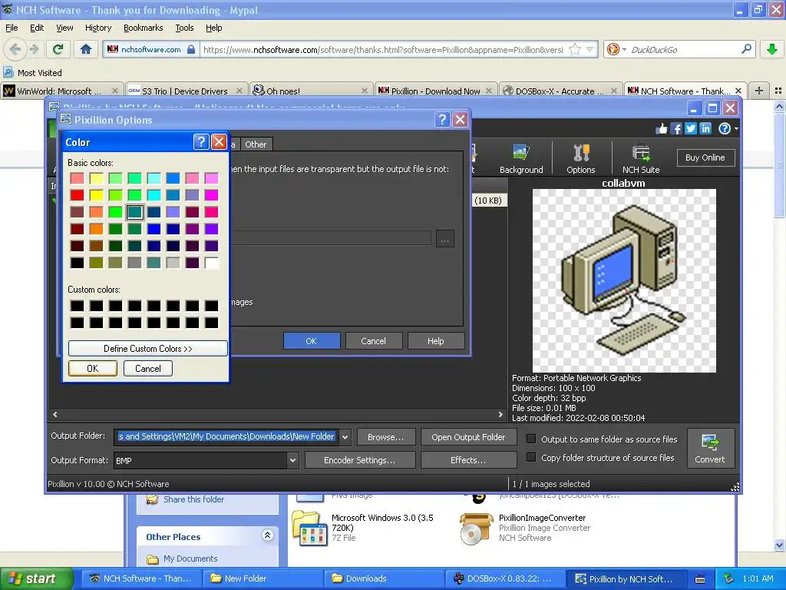This screenshot has height=590, width=786.
Task: Go to the browser Home page icon
Action: [86, 49]
